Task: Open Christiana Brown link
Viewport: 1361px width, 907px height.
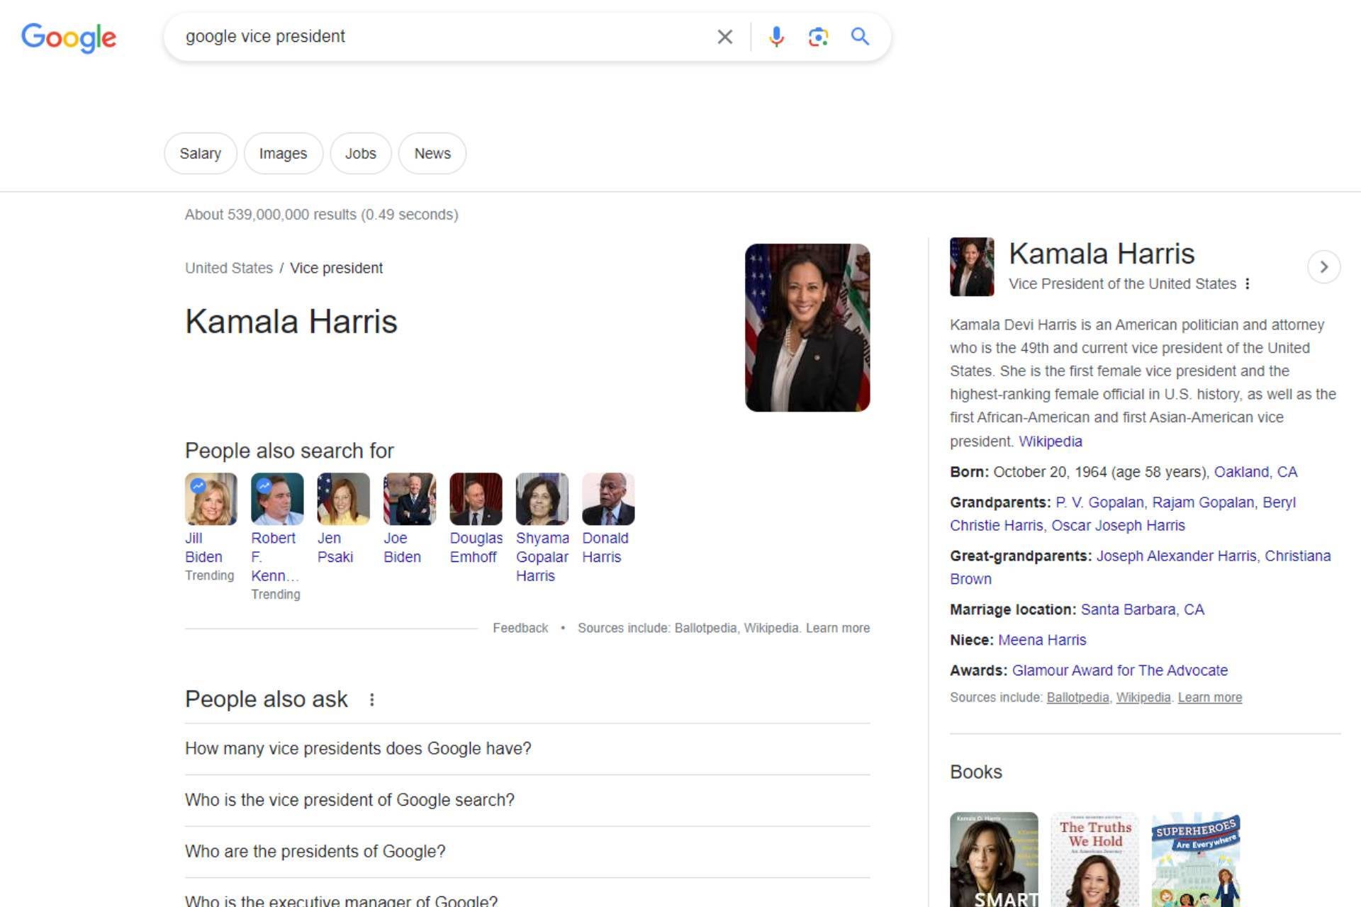Action: coord(1141,568)
